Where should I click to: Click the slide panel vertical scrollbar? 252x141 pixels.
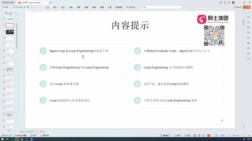click(x=17, y=36)
